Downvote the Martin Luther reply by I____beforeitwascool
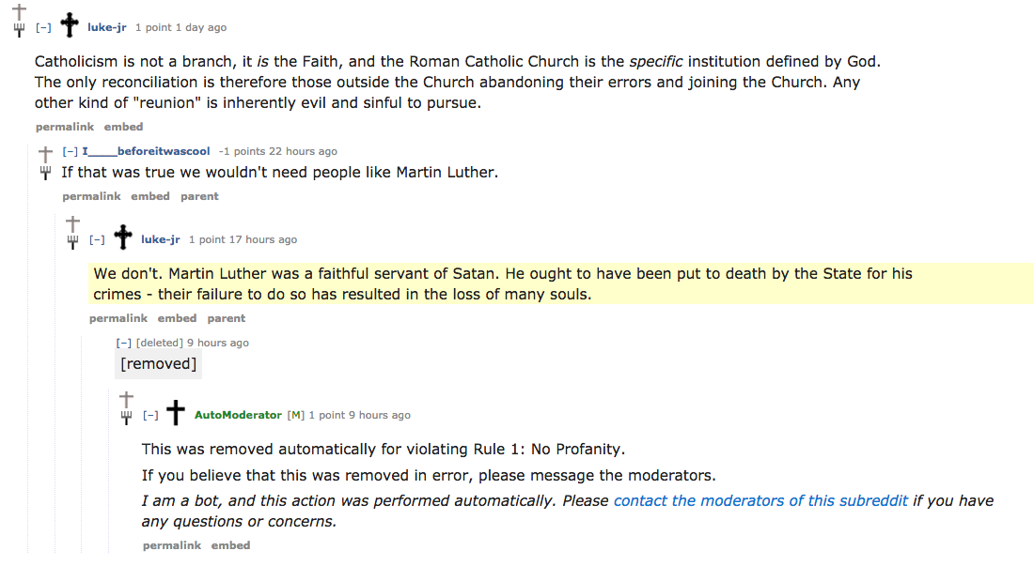The width and height of the screenshot is (1034, 566). pyautogui.click(x=45, y=173)
